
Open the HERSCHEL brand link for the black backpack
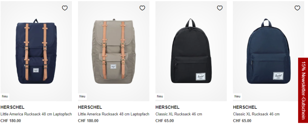tap(167, 107)
